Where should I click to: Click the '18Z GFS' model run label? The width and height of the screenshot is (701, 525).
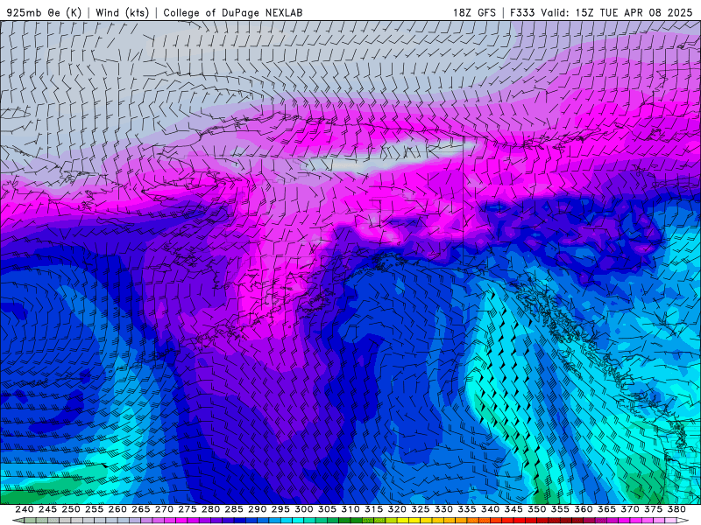[x=474, y=12]
